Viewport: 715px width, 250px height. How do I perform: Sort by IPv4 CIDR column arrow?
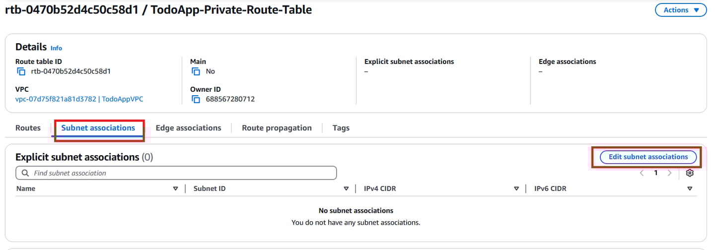click(516, 188)
